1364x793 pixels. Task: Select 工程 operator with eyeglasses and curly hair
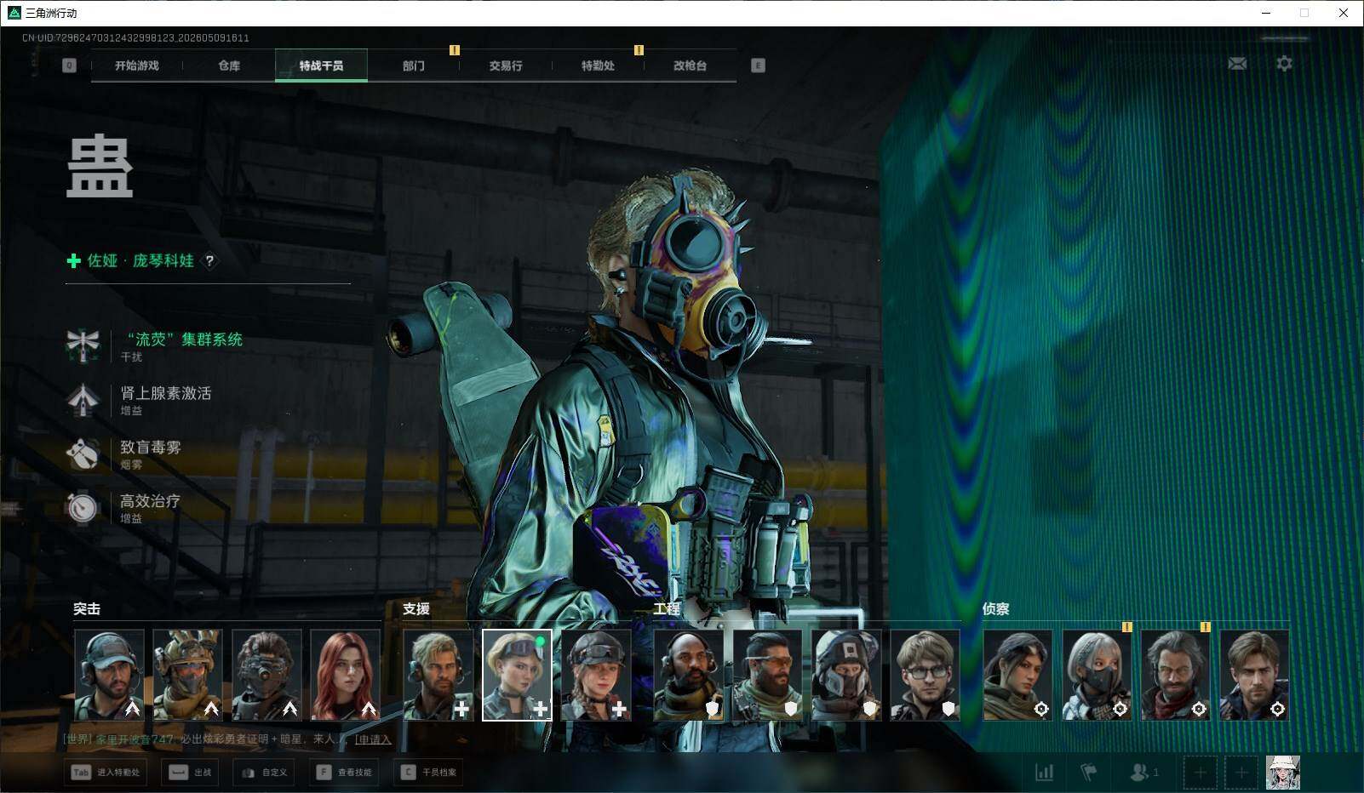925,675
